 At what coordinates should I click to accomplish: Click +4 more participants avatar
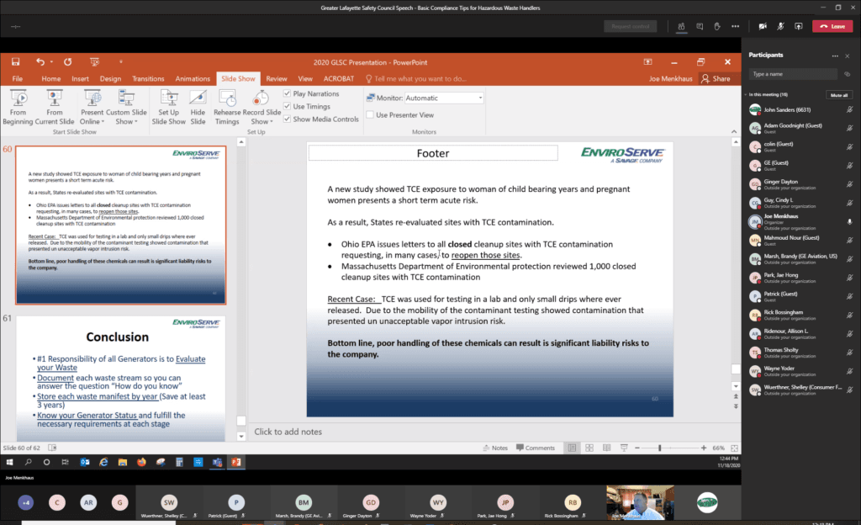click(25, 502)
